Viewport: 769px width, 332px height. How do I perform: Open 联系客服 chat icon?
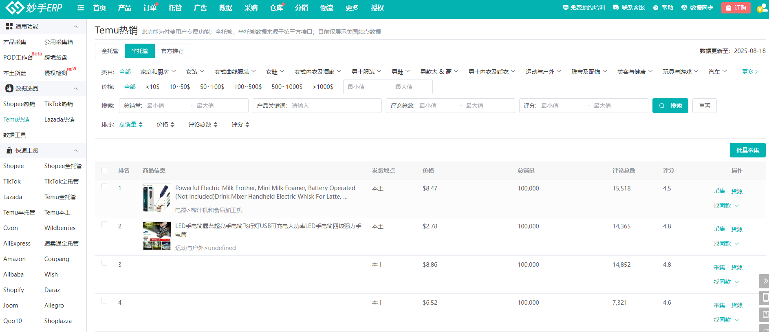[x=615, y=8]
